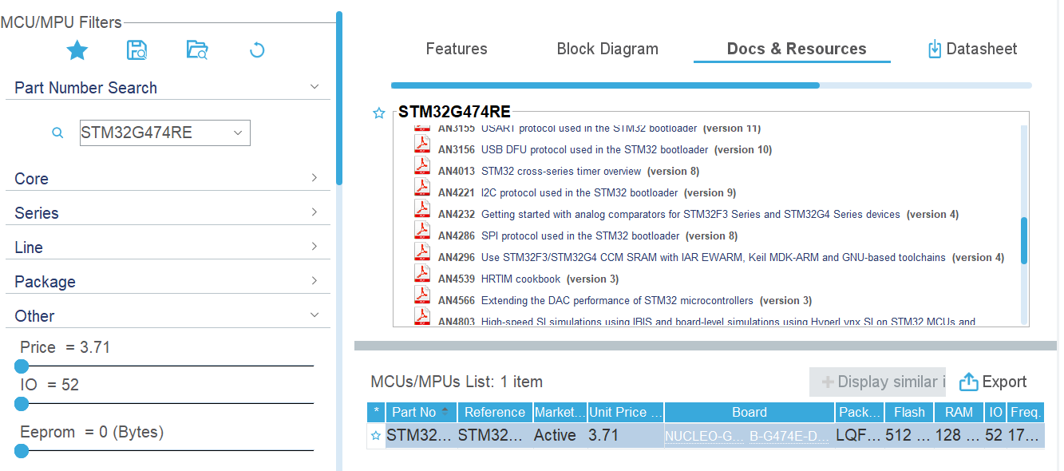The width and height of the screenshot is (1064, 471).
Task: Open the B-G474E-D board link
Action: click(790, 436)
